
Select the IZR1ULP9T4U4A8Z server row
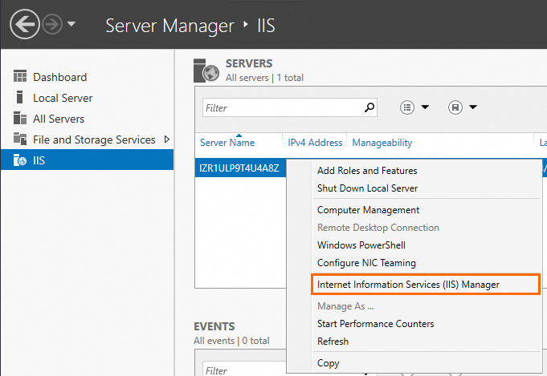click(x=239, y=168)
